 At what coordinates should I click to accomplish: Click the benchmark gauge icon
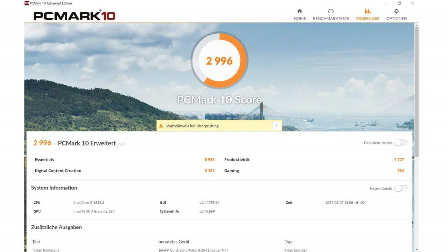coord(331,11)
